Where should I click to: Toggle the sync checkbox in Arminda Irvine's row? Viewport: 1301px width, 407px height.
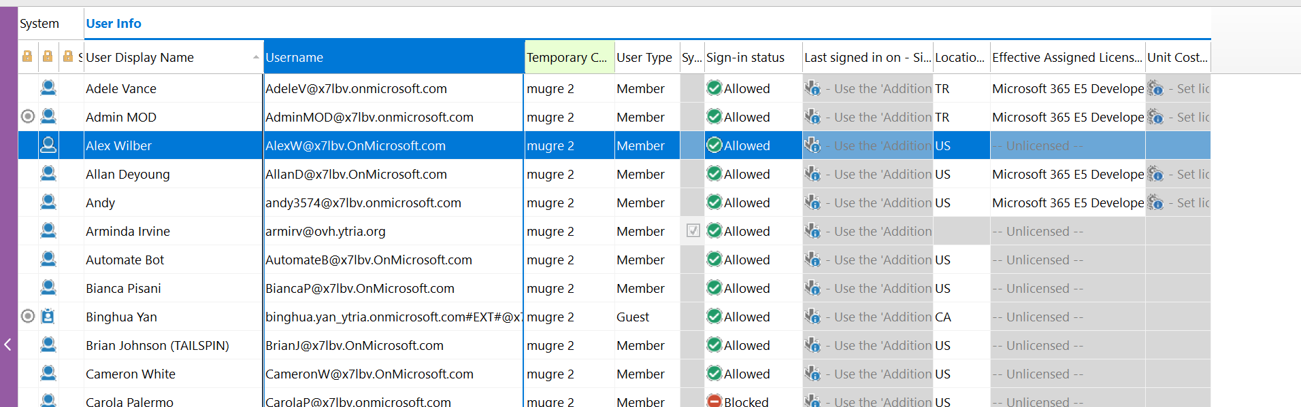click(693, 231)
